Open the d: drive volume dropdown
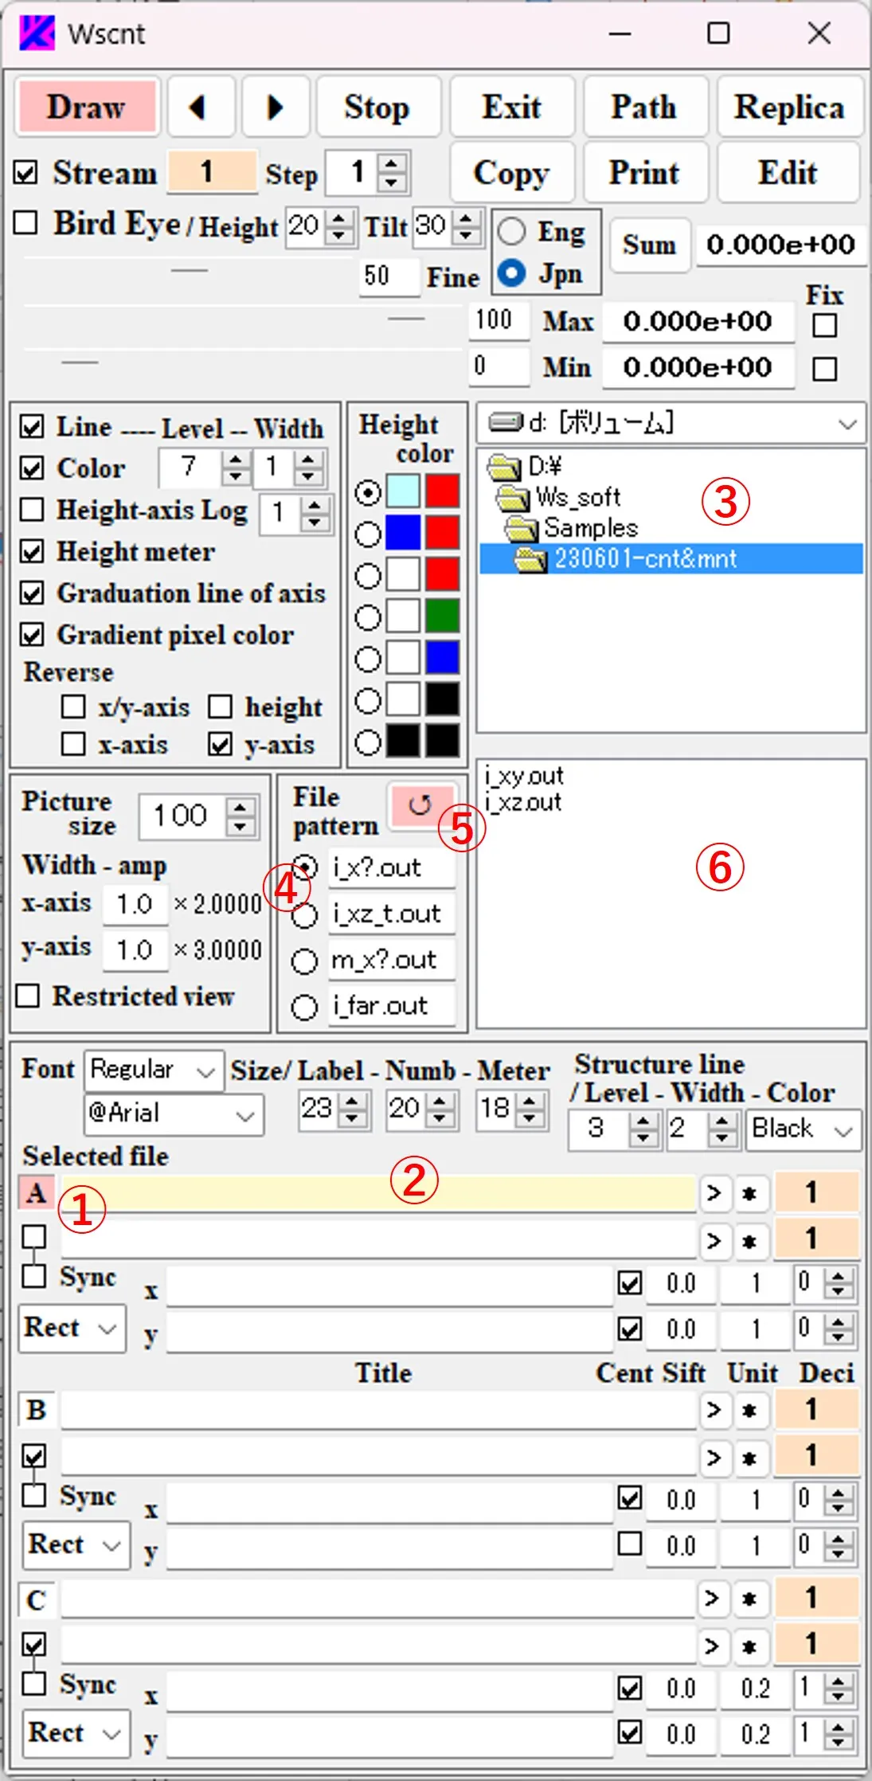This screenshot has width=872, height=1781. (x=671, y=423)
